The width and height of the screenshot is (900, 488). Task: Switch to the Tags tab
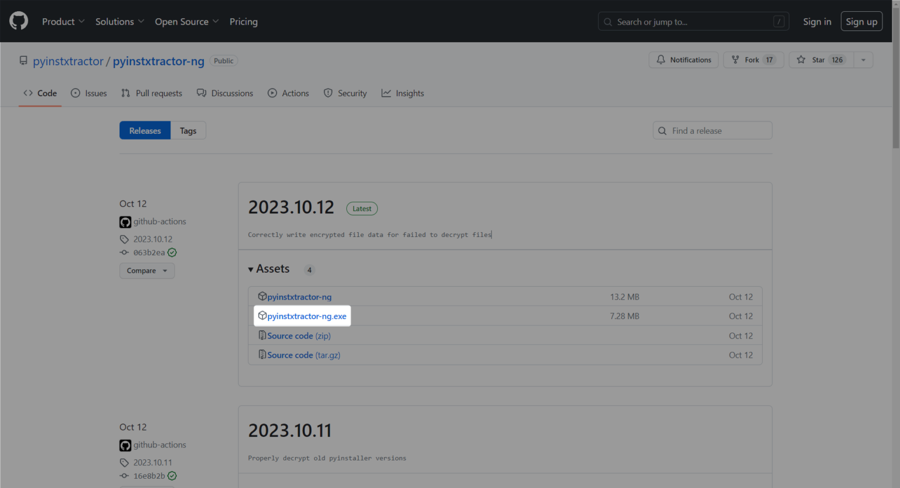tap(188, 131)
